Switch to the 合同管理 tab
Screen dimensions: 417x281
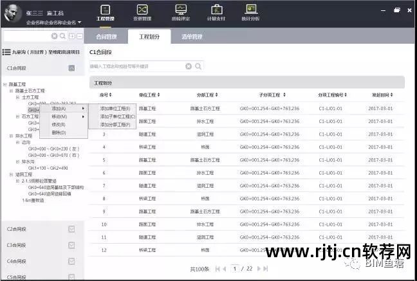tap(106, 37)
